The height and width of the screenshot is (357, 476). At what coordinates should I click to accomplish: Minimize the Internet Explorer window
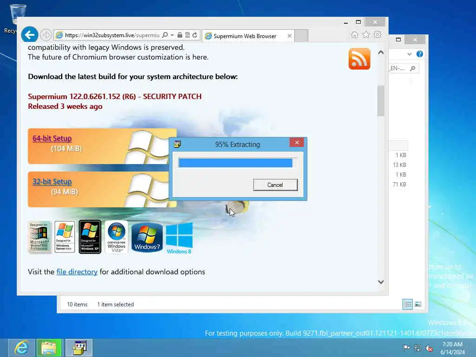tap(346, 22)
